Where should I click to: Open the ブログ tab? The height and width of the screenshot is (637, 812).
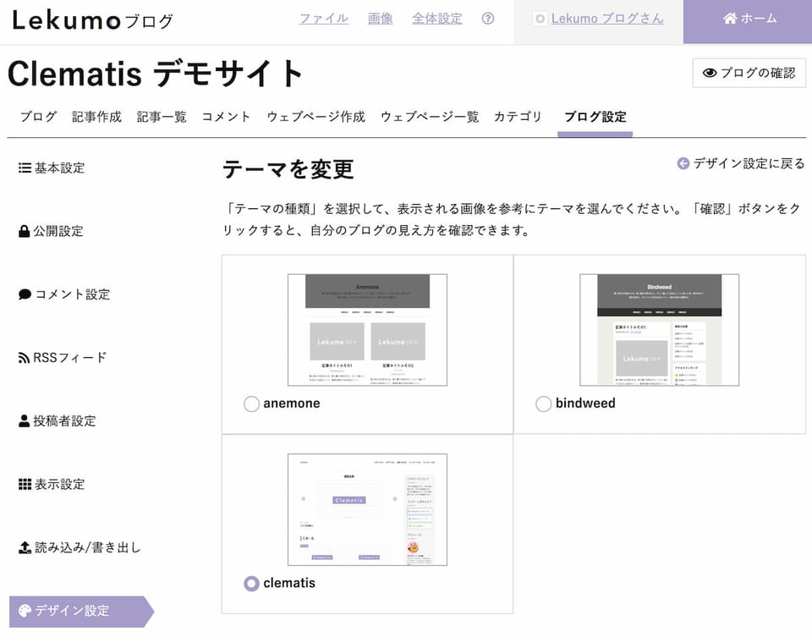(x=38, y=117)
